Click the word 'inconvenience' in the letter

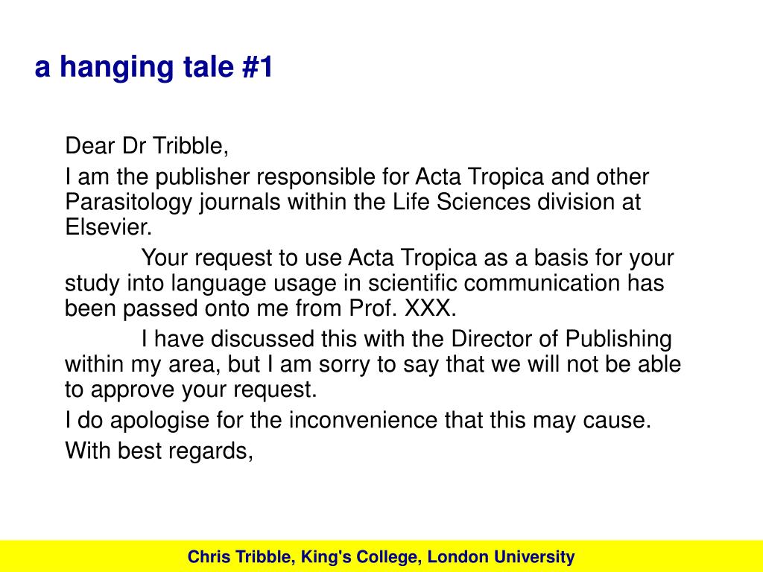click(x=363, y=420)
